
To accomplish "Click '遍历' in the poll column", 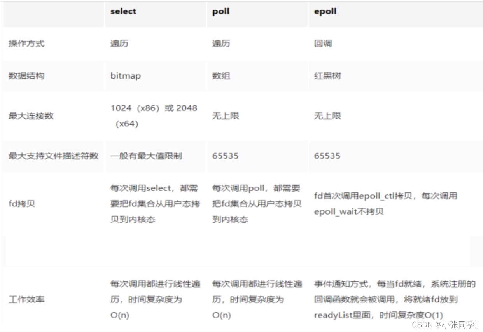I will [x=221, y=44].
